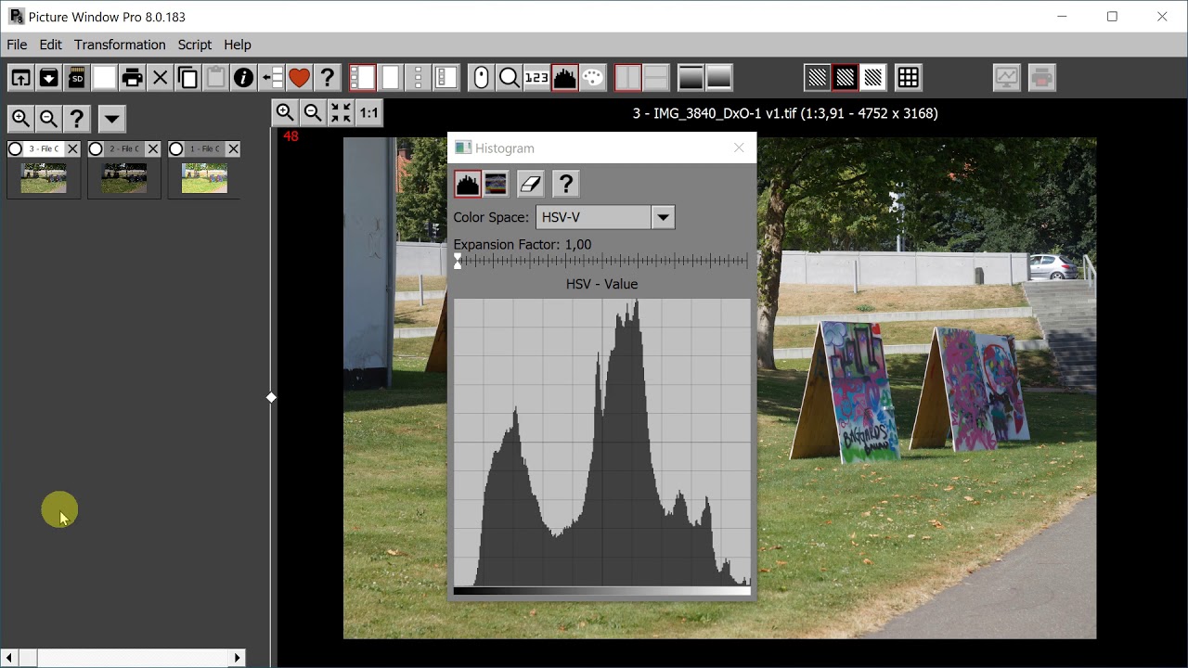Set image zoom to 1:1

coord(368,113)
